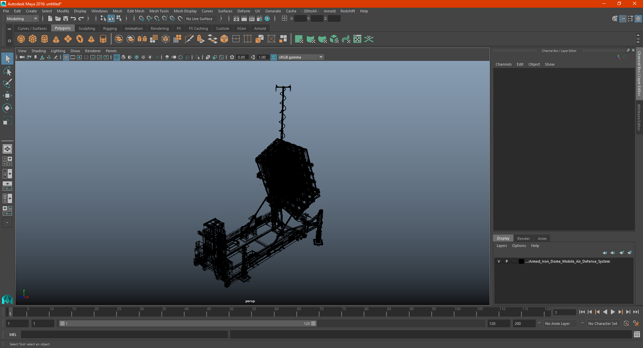Viewport: 643px width, 348px height.
Task: Click the Open Scene folder icon
Action: click(x=58, y=19)
